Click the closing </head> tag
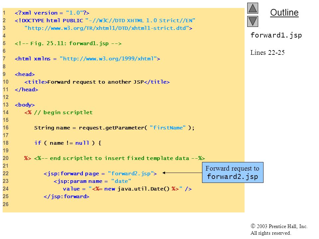 26,90
